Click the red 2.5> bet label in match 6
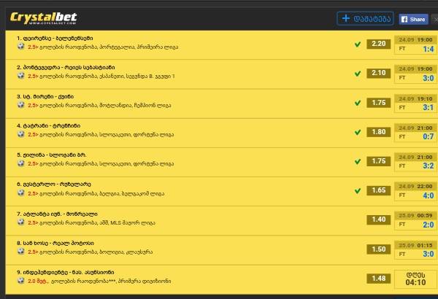Screen dimensions: 438x299 33,193
